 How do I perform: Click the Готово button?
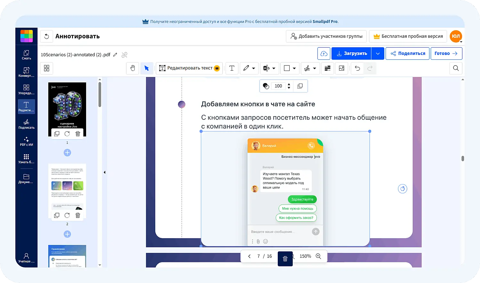click(446, 53)
